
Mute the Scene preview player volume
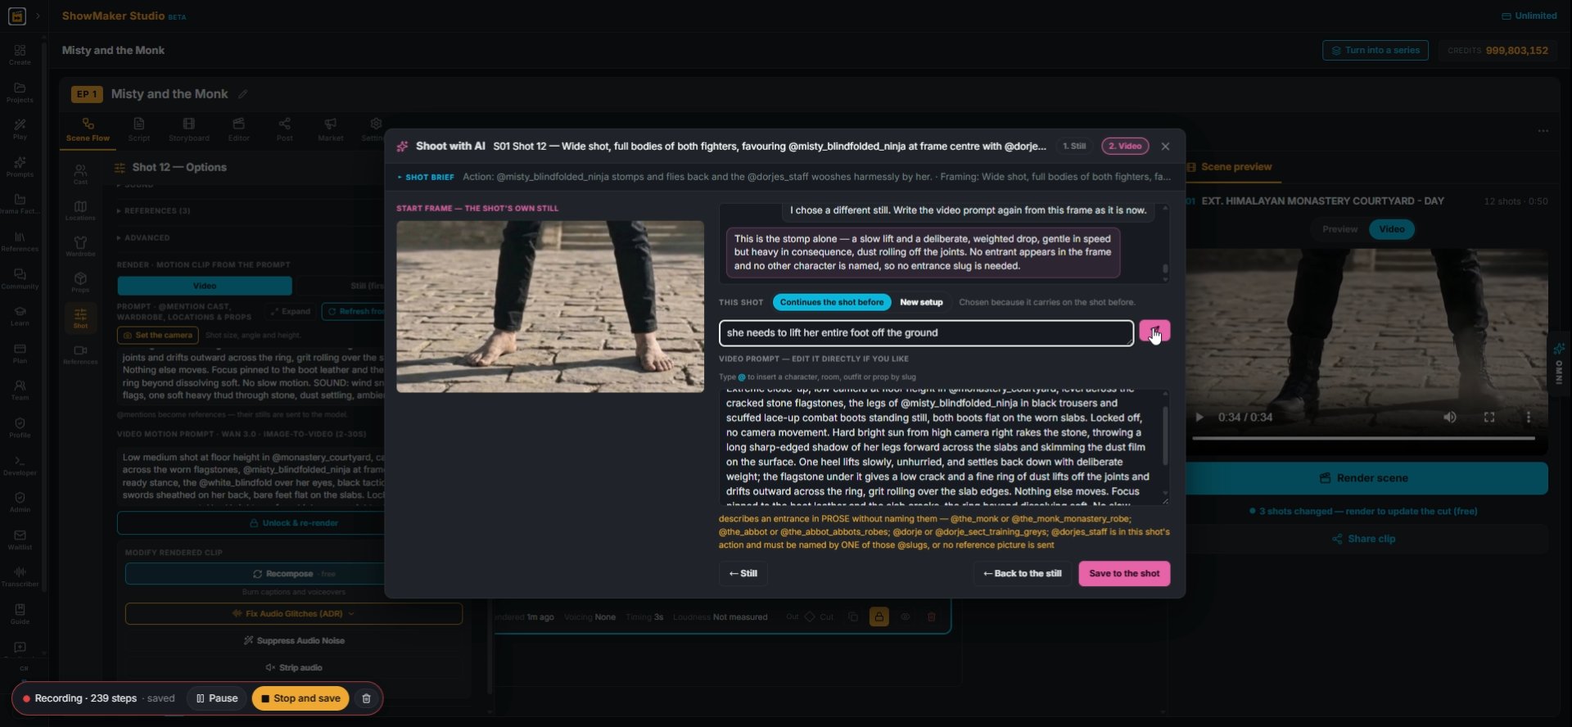coord(1450,418)
